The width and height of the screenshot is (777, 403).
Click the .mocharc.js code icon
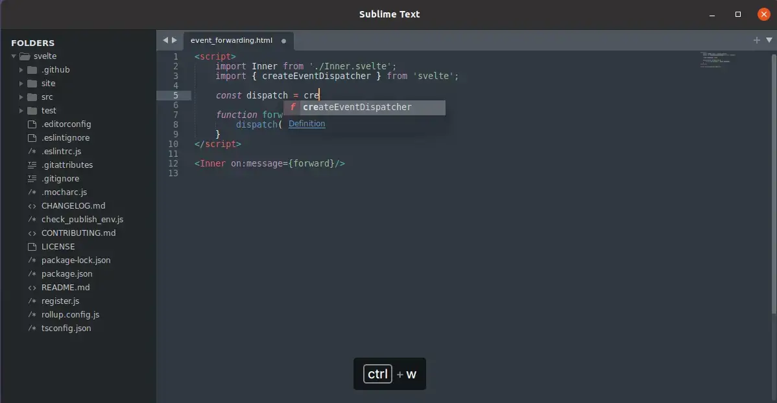[x=32, y=192]
